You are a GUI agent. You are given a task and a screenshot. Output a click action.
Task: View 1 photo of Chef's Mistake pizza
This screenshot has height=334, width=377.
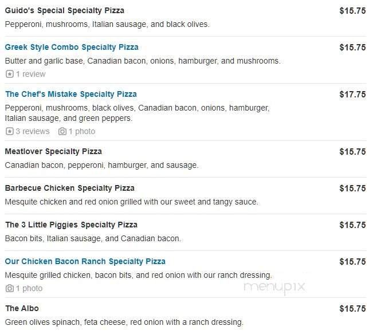(81, 131)
